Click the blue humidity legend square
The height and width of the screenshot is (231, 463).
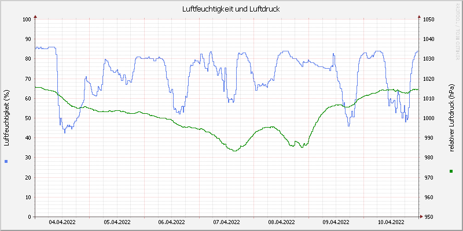tap(6, 161)
